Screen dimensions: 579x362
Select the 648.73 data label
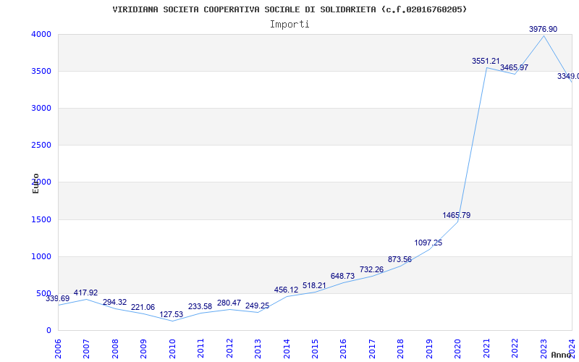pos(342,276)
